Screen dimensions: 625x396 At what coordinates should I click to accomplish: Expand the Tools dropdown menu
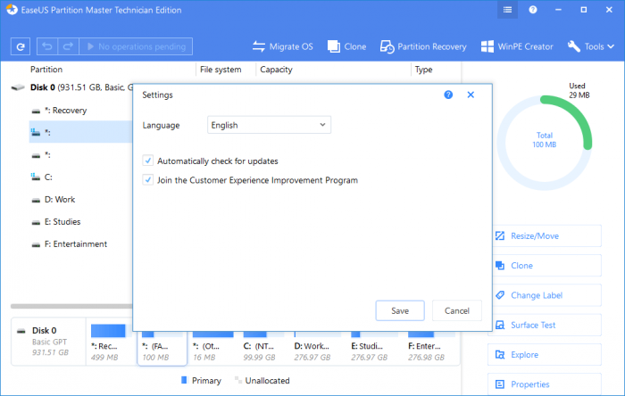(591, 46)
